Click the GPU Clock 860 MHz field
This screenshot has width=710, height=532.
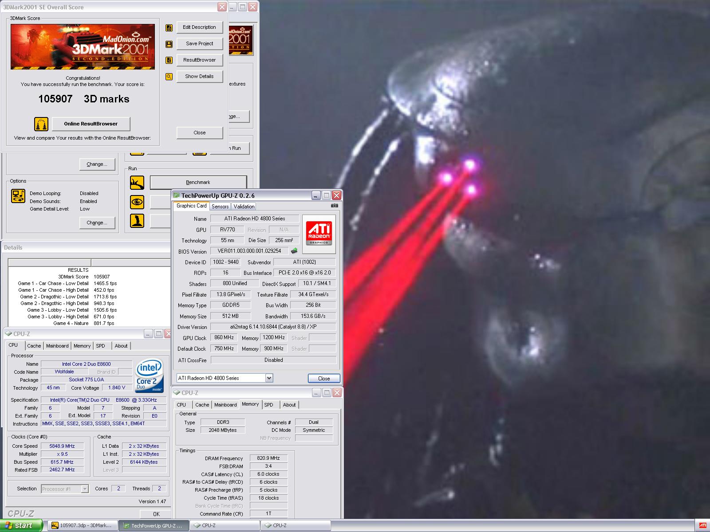[x=224, y=337]
